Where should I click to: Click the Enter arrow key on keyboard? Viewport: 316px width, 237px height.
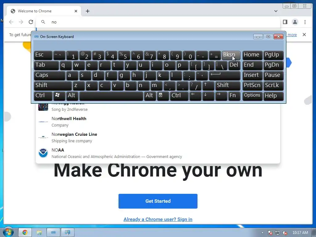[x=225, y=76]
